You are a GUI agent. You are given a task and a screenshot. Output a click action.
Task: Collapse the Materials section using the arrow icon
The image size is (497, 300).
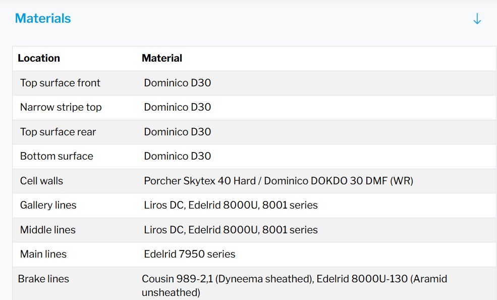point(477,19)
